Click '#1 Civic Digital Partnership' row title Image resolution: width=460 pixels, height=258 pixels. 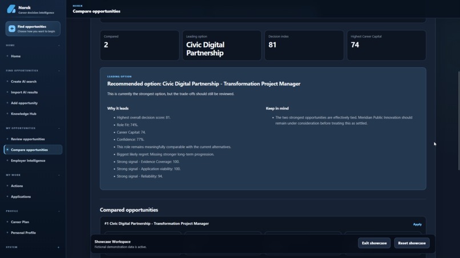coord(156,223)
